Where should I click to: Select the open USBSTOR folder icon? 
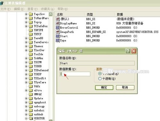(x=31, y=118)
